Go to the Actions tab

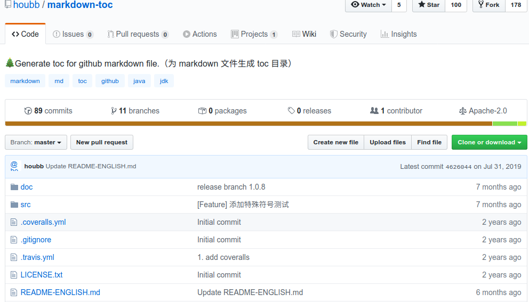click(x=200, y=34)
